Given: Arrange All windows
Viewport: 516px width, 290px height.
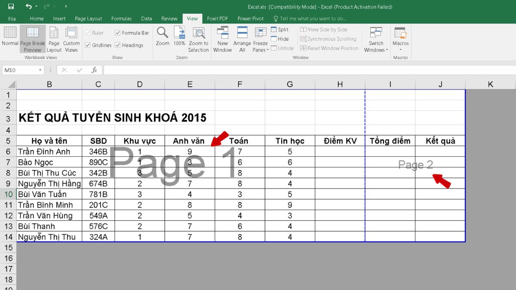Looking at the screenshot, I should click(x=242, y=39).
